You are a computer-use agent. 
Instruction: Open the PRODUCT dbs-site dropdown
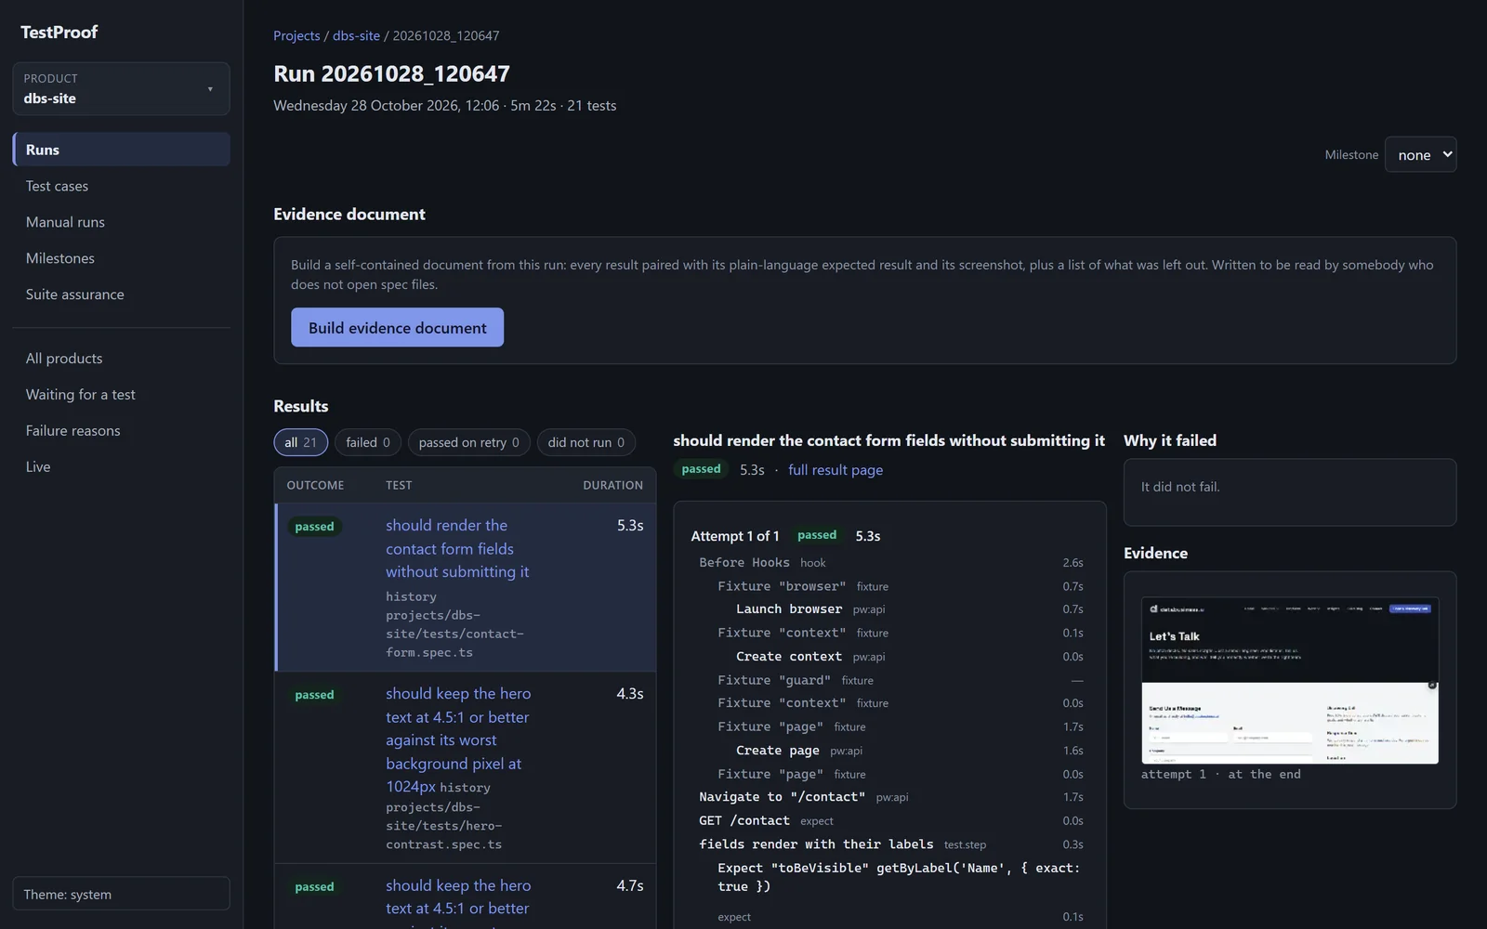(x=121, y=88)
